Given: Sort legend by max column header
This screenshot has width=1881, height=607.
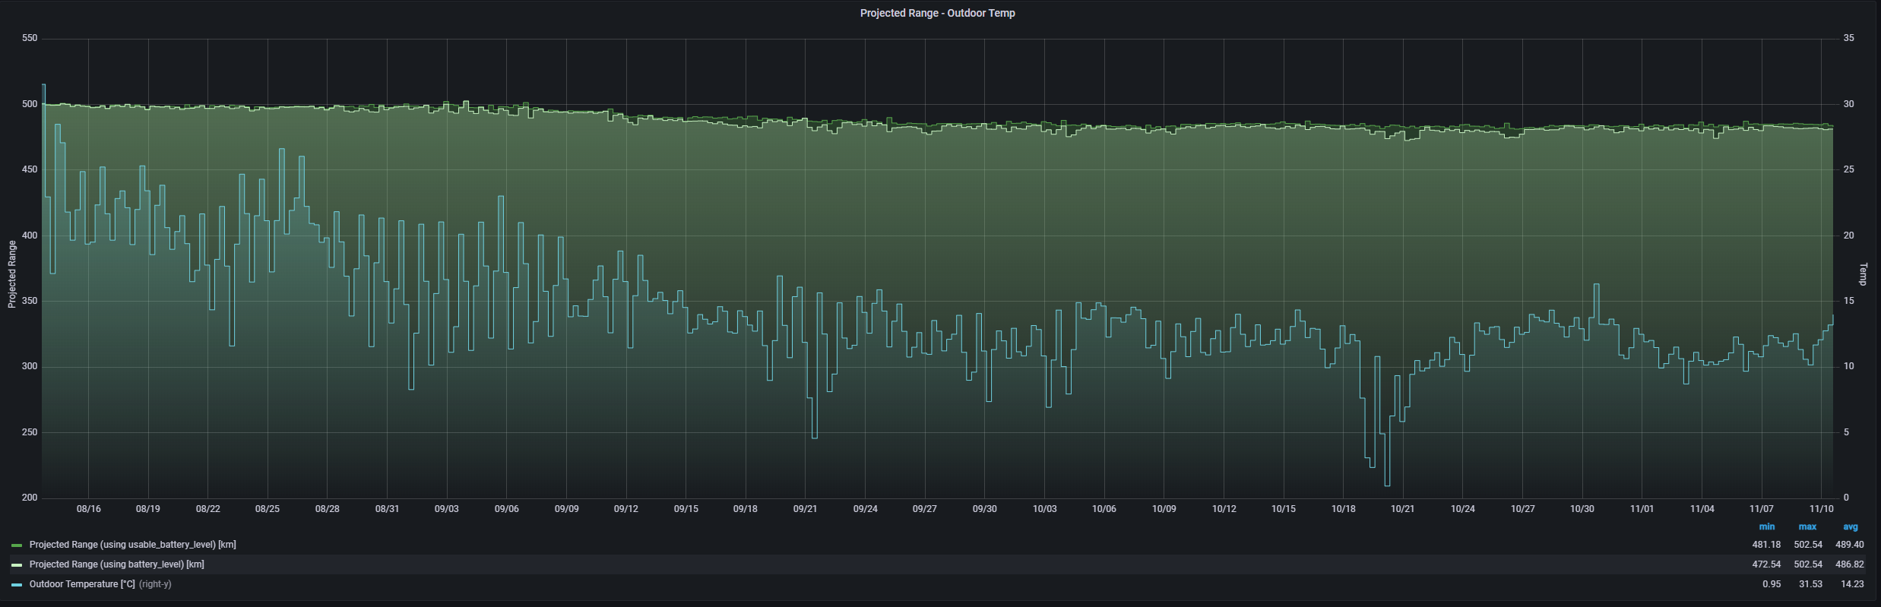Looking at the screenshot, I should tap(1807, 526).
